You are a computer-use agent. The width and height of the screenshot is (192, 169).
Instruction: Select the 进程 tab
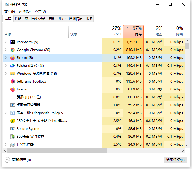[x=8, y=18]
